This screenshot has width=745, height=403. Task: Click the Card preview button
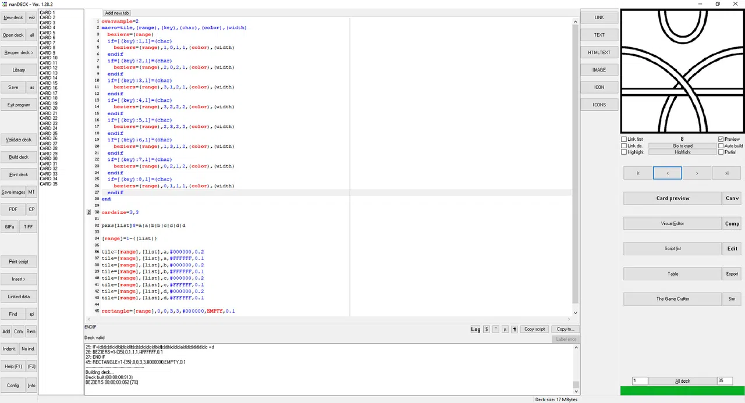coord(672,198)
